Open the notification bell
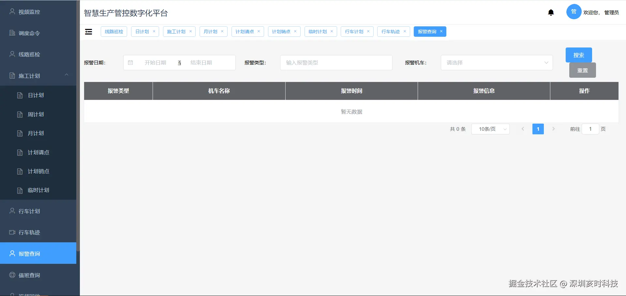This screenshot has width=626, height=296. coord(551,13)
